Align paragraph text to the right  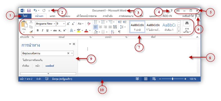(x=105, y=27)
